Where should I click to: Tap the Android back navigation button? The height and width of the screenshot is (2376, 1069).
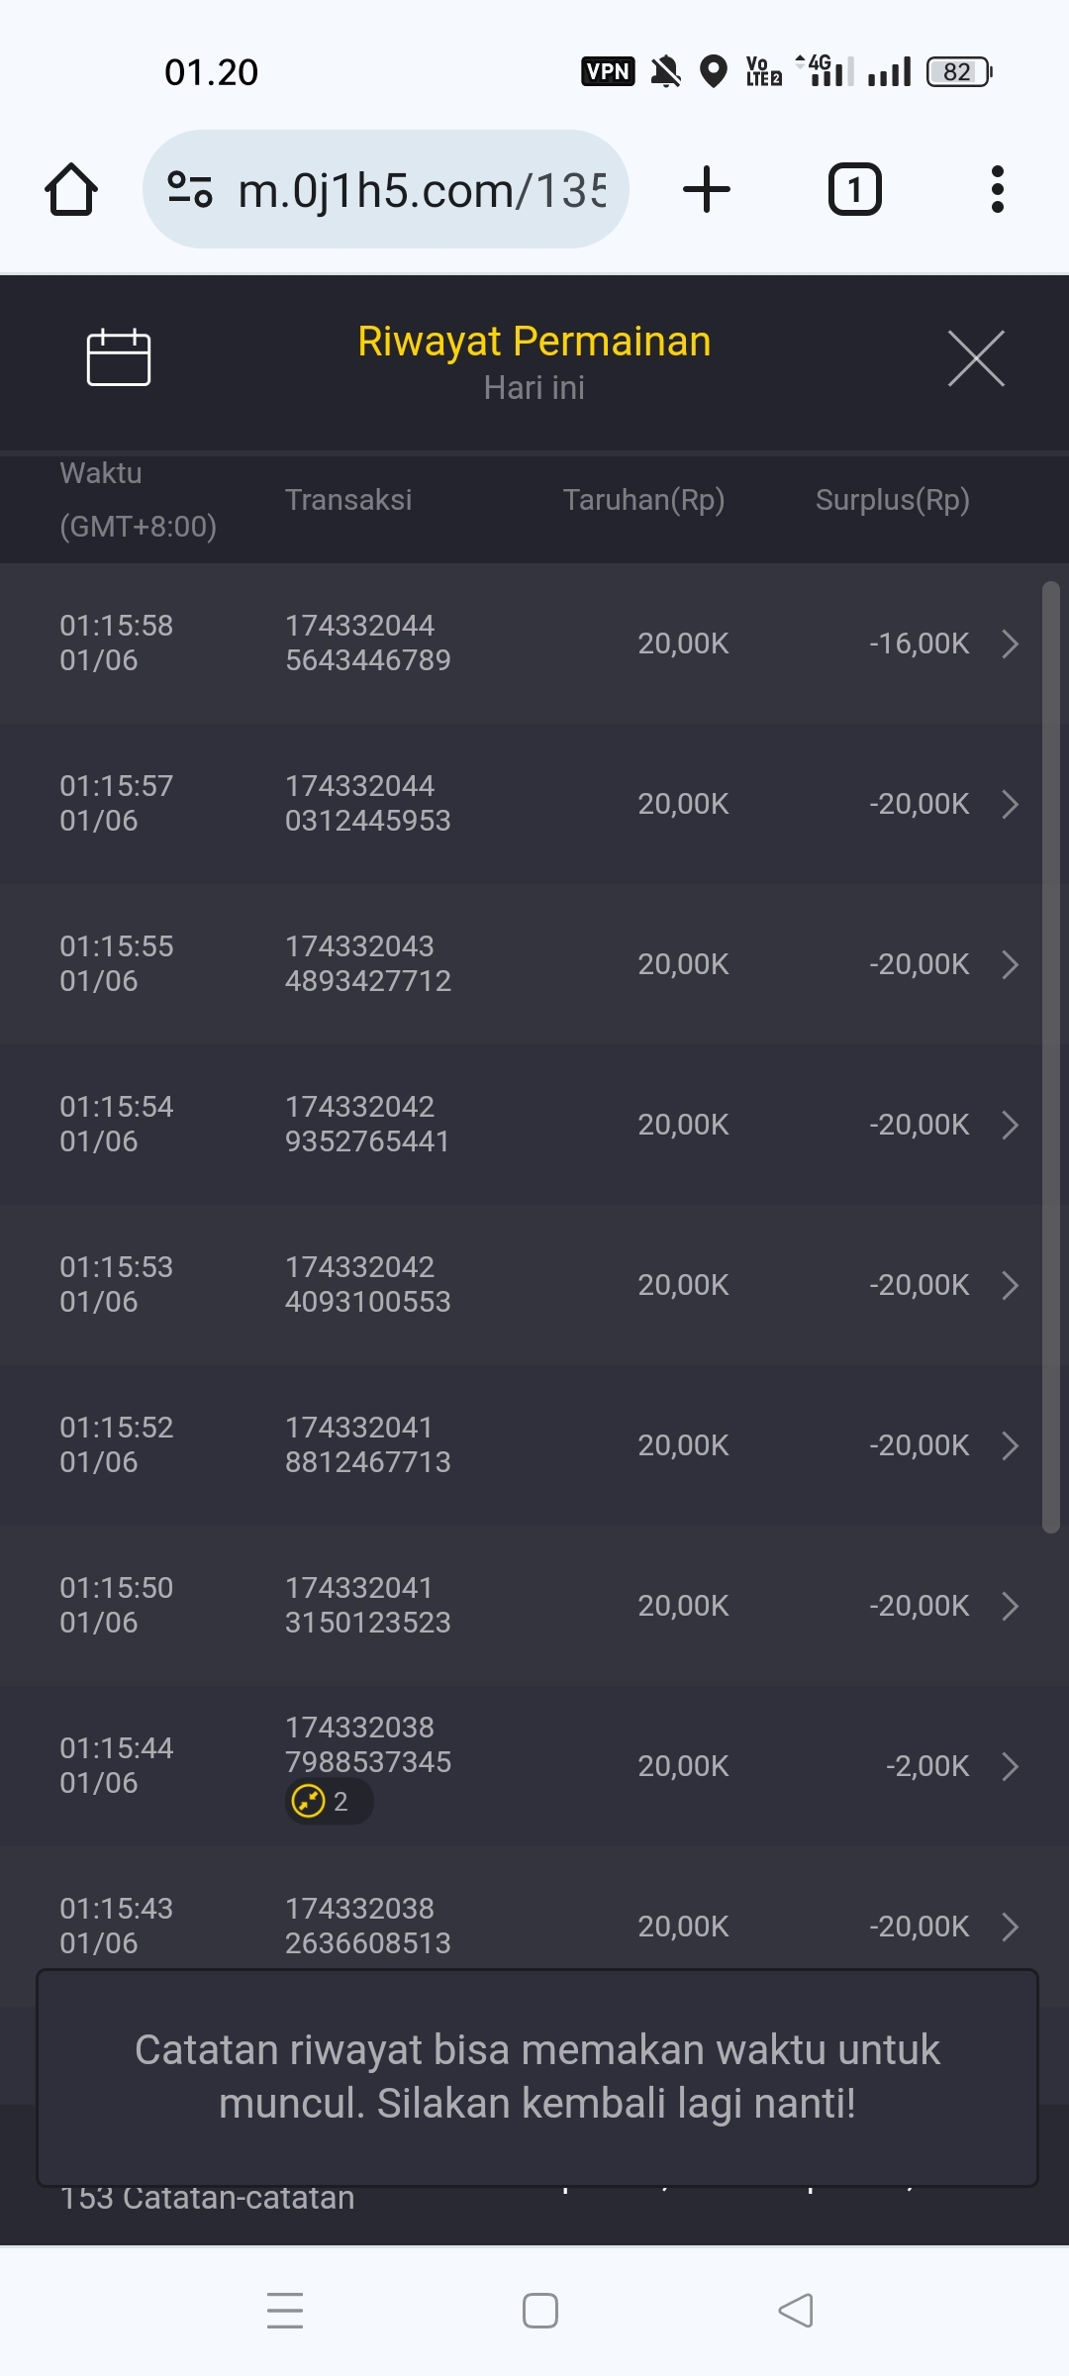pyautogui.click(x=796, y=2311)
